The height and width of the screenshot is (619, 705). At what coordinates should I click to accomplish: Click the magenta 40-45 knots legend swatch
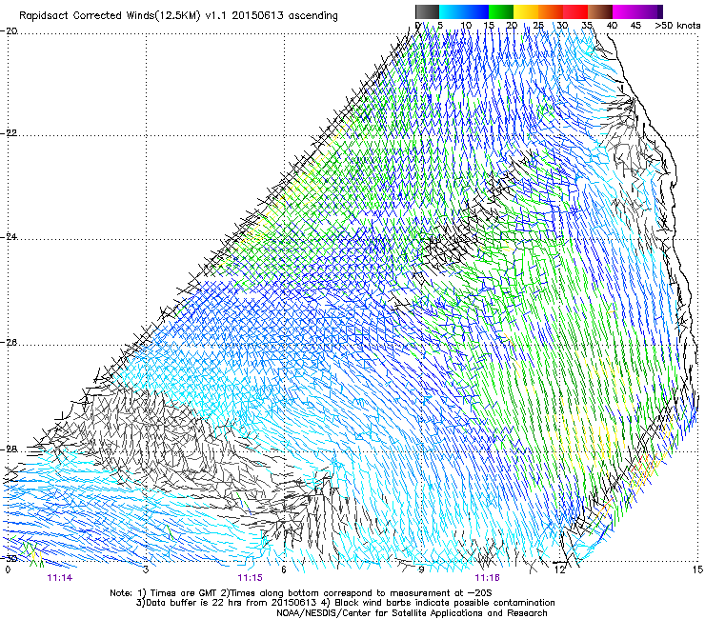[x=625, y=11]
